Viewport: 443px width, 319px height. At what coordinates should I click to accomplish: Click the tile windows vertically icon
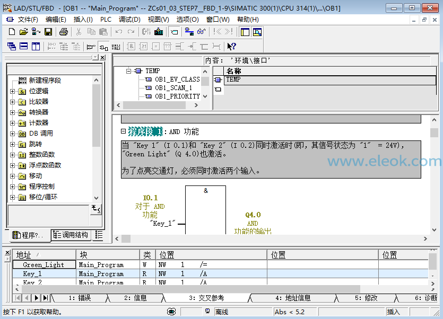click(x=36, y=46)
